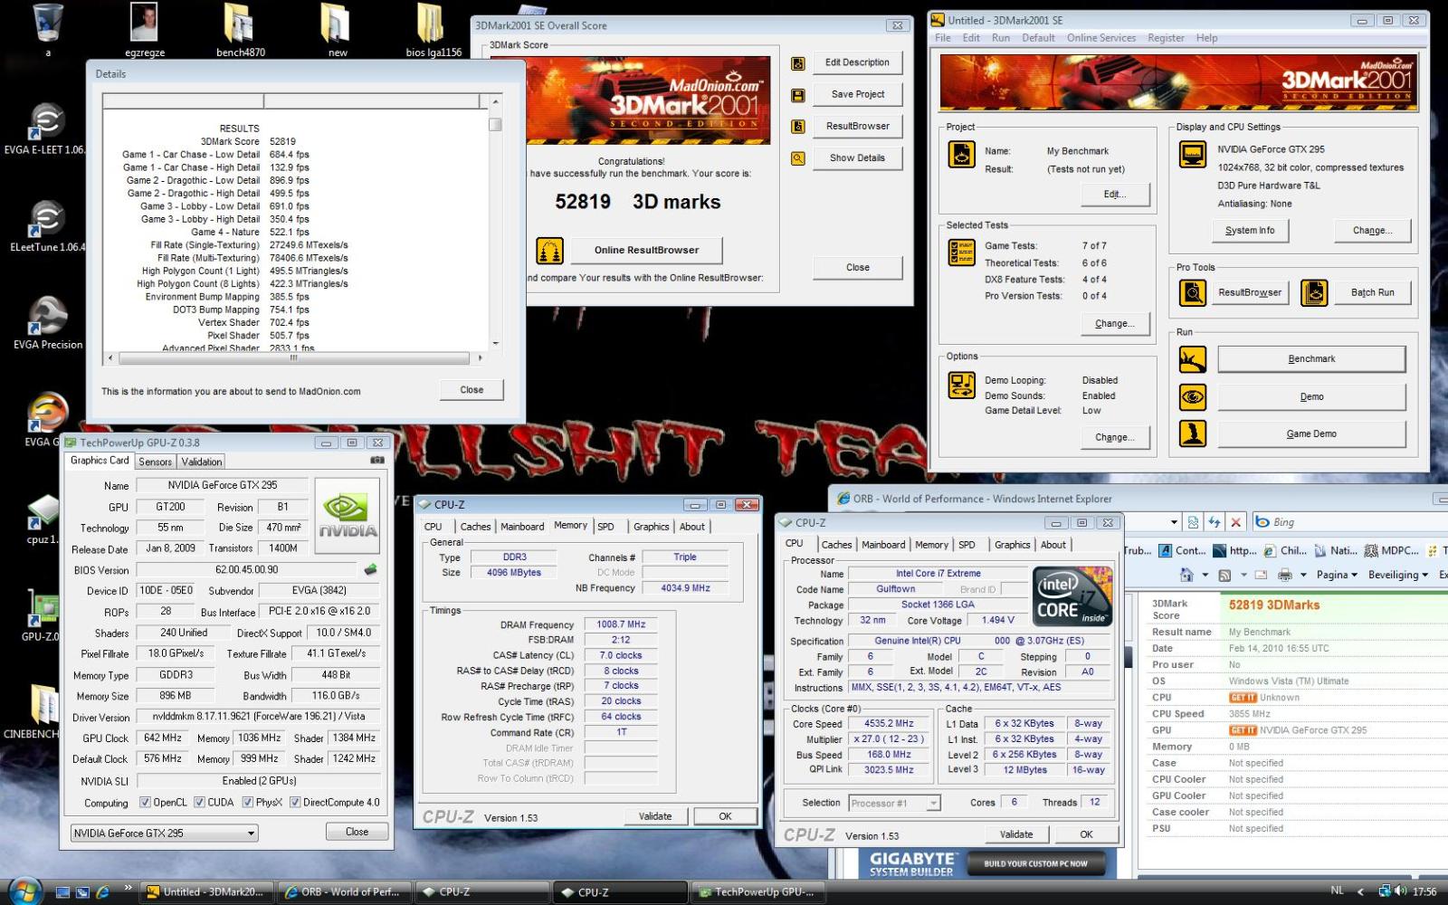Click the Close button in Details window
Screen dimensions: 1448x905
[472, 390]
